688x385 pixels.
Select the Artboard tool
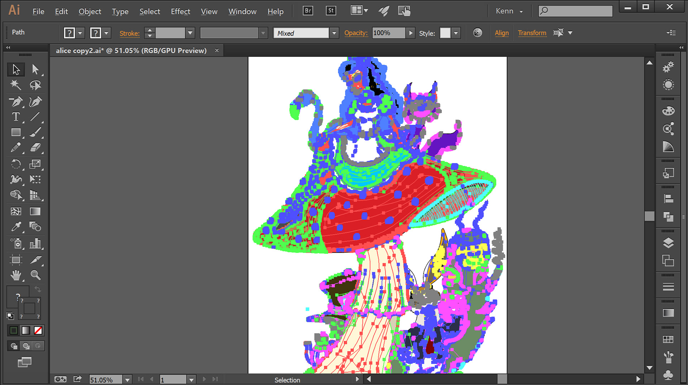pos(16,260)
